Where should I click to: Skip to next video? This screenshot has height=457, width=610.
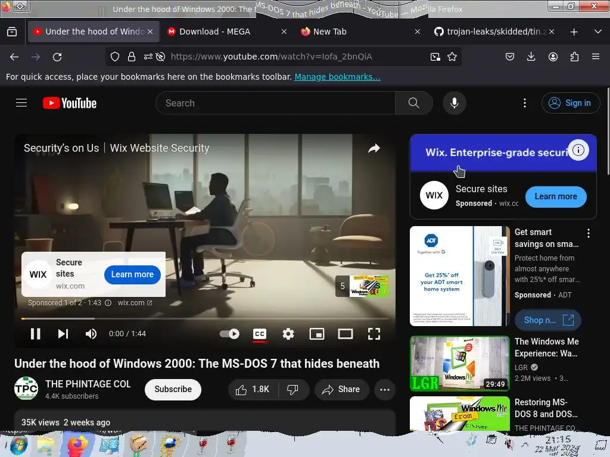click(63, 334)
